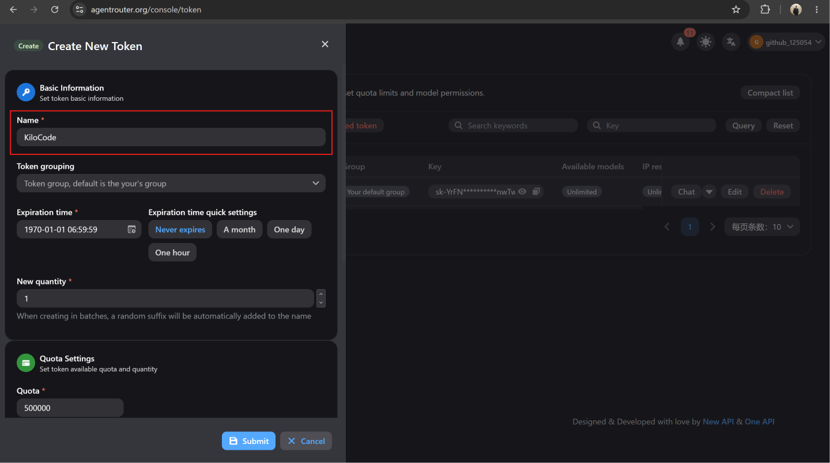Select page 1 in pagination

pyautogui.click(x=690, y=226)
